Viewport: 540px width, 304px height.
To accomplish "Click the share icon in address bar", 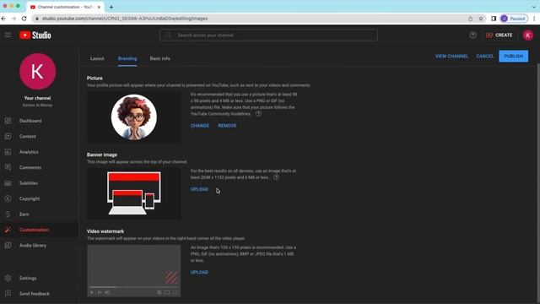I will click(471, 19).
